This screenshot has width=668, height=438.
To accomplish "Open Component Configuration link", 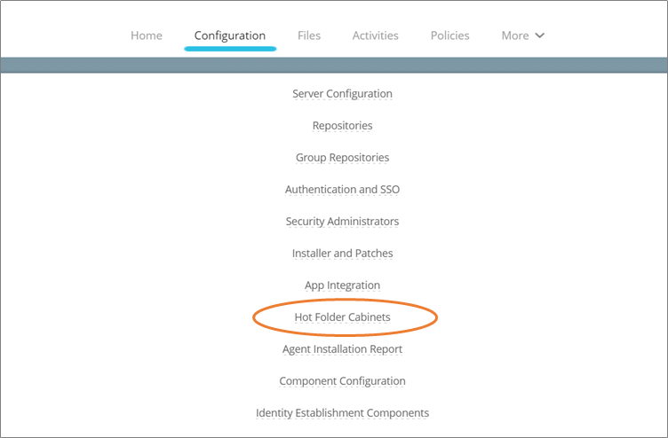I will pyautogui.click(x=342, y=380).
